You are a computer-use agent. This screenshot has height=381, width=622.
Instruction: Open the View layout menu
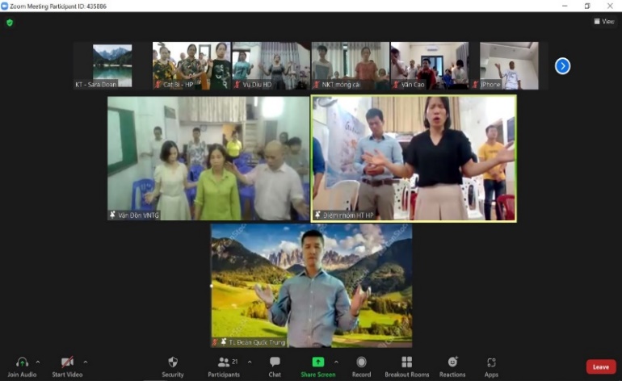point(604,22)
